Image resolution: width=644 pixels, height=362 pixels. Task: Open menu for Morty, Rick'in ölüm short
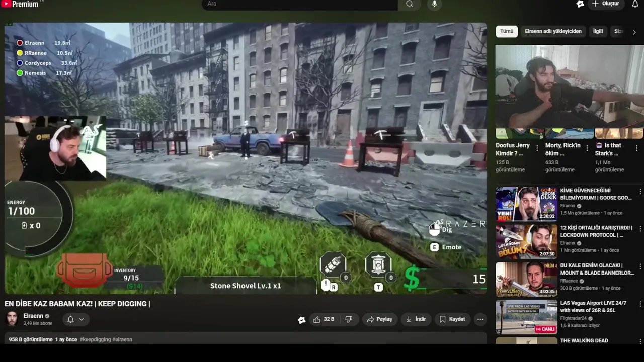click(x=587, y=148)
